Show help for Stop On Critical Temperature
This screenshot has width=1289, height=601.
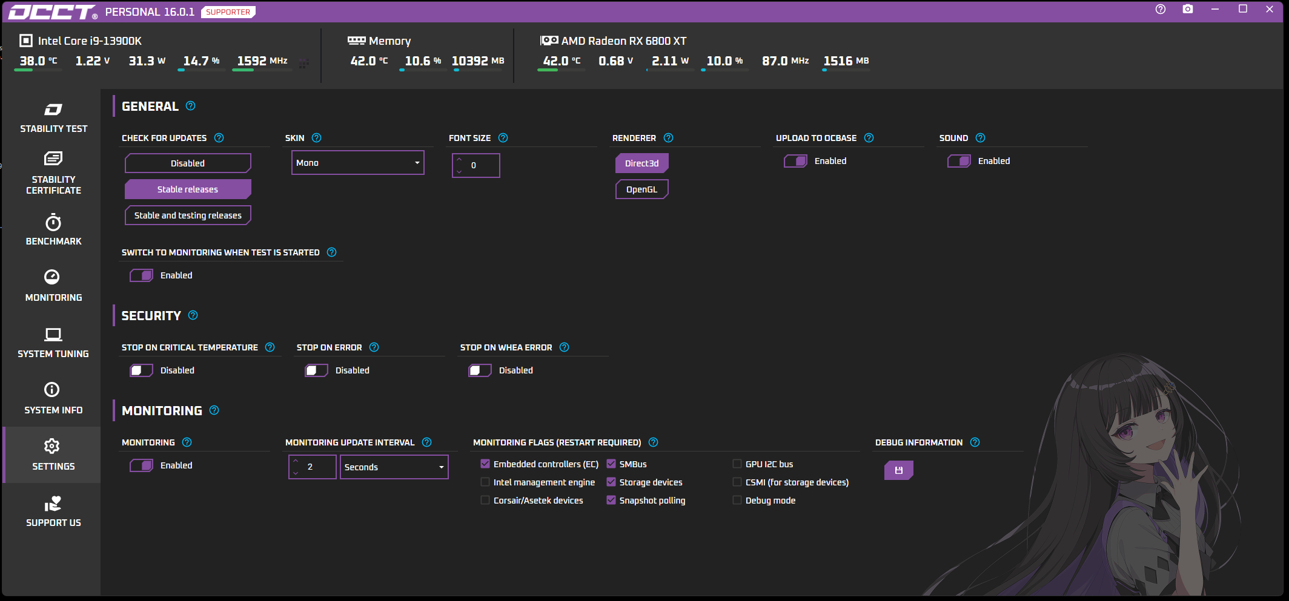tap(270, 347)
